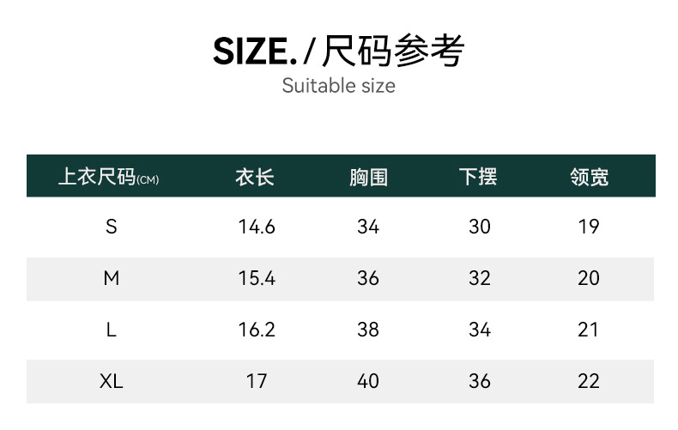Click the L size row label

pyautogui.click(x=111, y=330)
